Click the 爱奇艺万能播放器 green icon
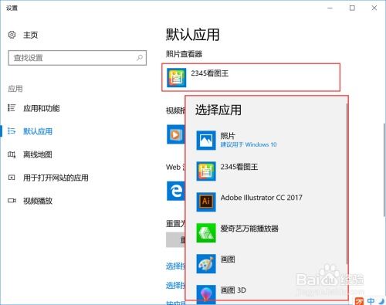386x305 pixels. click(x=206, y=233)
